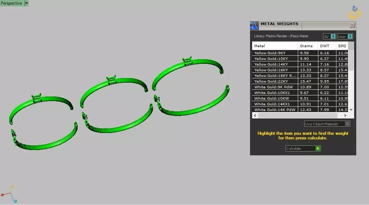Screen dimensions: 369x205
Task: Sort by the DWT column header
Action: click(327, 46)
